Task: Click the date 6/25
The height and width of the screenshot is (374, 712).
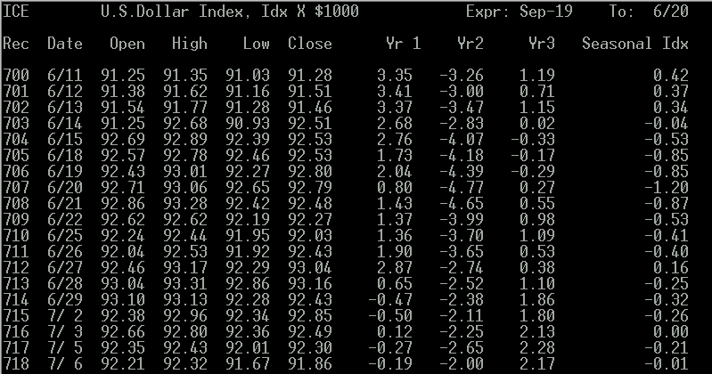Action: pyautogui.click(x=65, y=235)
